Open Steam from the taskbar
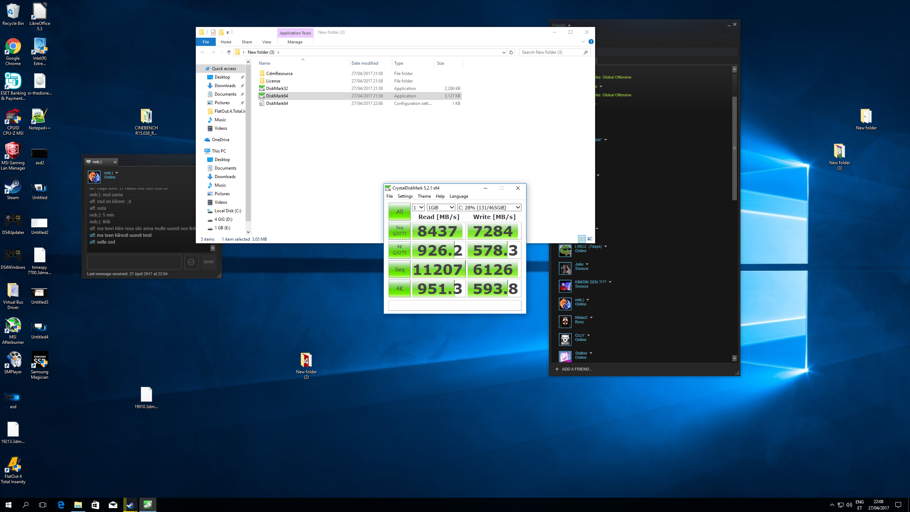The image size is (910, 512). (x=130, y=505)
